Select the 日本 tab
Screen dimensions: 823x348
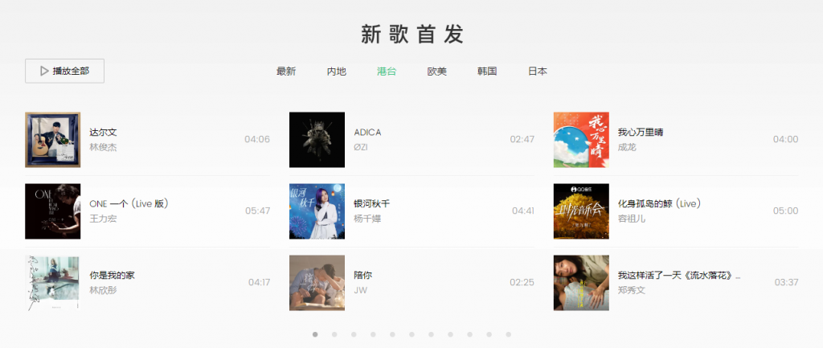click(538, 72)
